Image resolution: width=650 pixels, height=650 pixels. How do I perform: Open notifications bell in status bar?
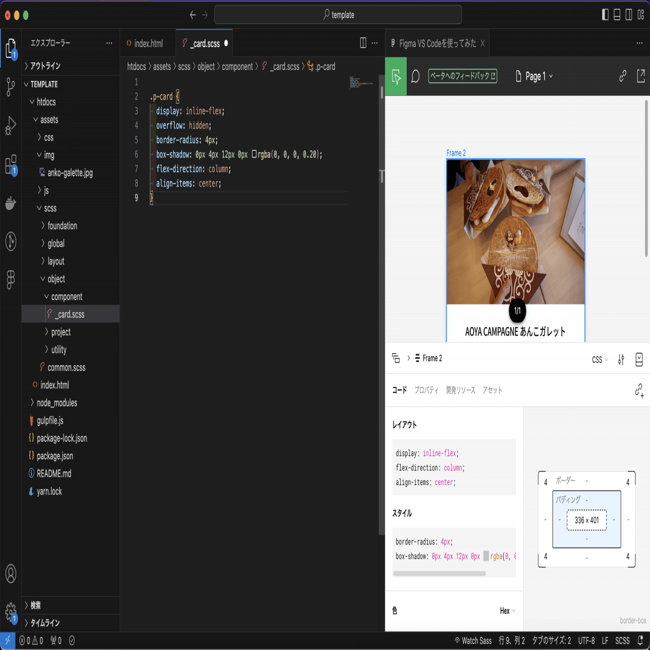(641, 640)
